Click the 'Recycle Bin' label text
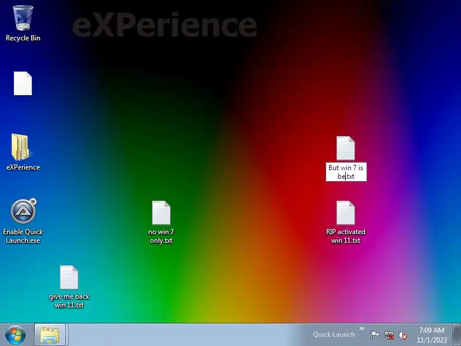The width and height of the screenshot is (461, 346). [23, 38]
